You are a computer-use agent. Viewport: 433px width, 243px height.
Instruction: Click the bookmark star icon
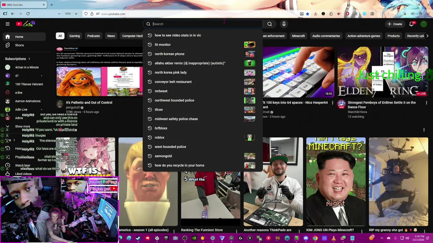[x=307, y=14]
